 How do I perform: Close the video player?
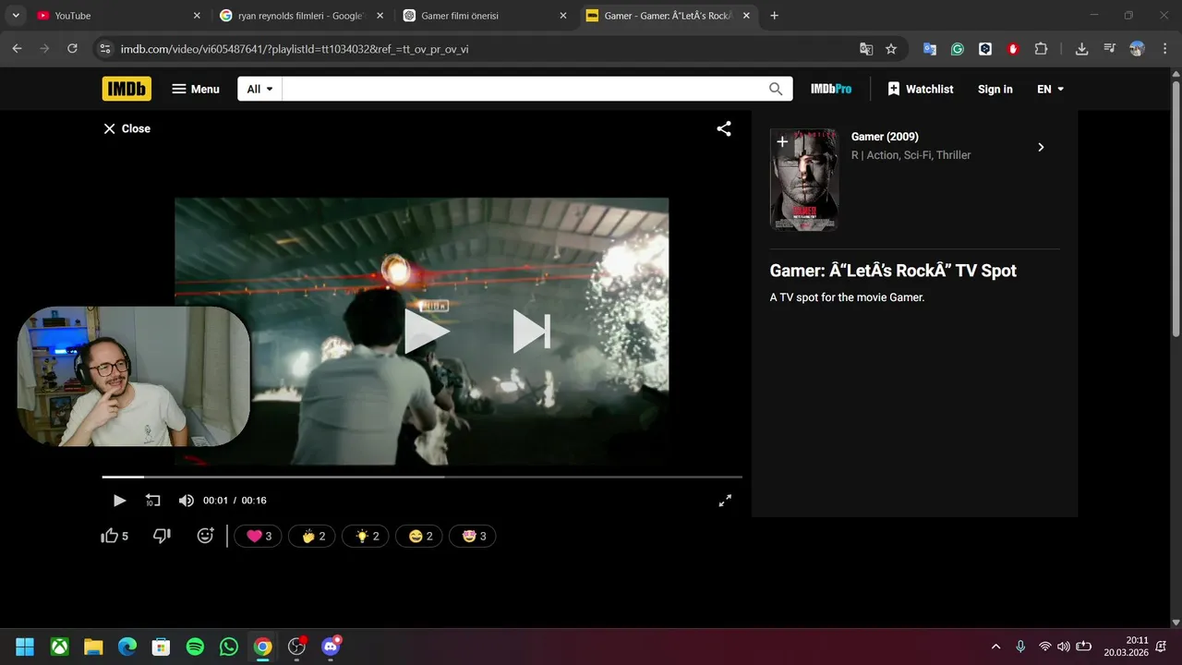[x=127, y=128]
